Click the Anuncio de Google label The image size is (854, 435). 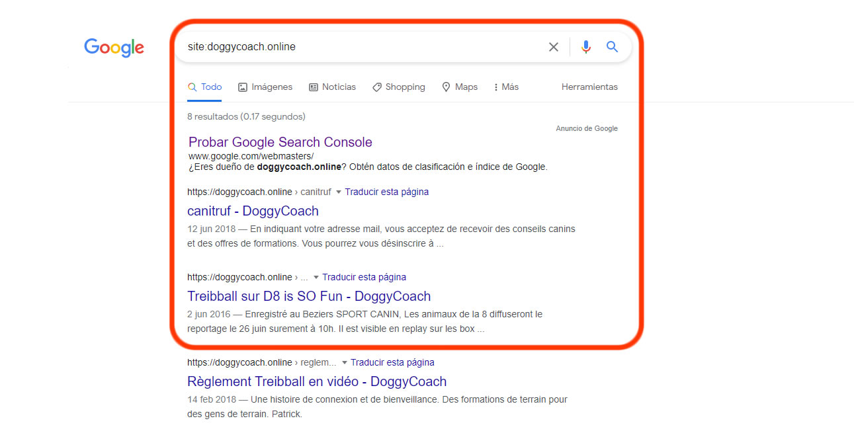pyautogui.click(x=587, y=128)
